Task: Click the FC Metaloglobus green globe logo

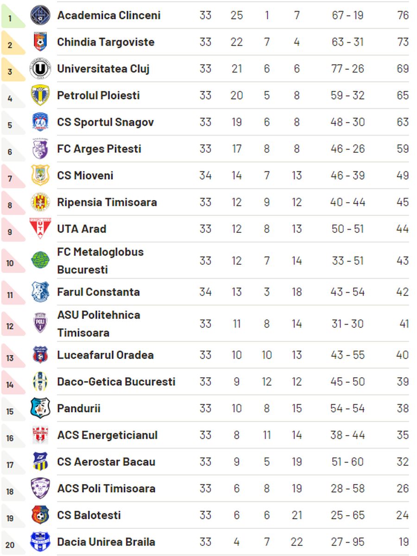Action: coord(40,261)
